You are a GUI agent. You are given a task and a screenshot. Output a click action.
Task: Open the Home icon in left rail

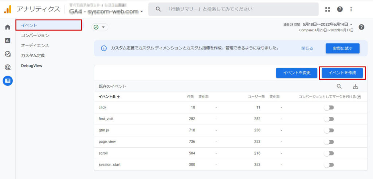coord(8,27)
